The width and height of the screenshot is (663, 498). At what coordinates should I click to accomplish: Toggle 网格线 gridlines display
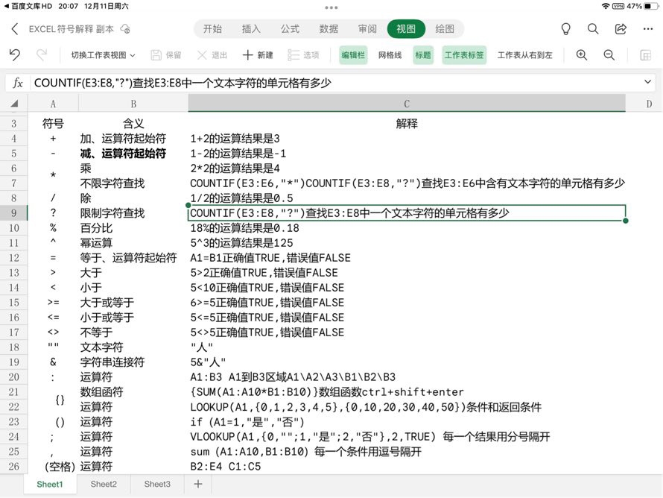coord(389,54)
